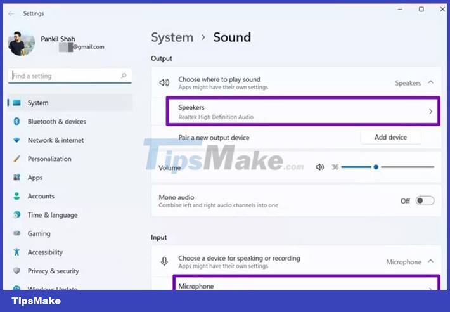Collapse the Choose a device for speaking section

tap(430, 261)
